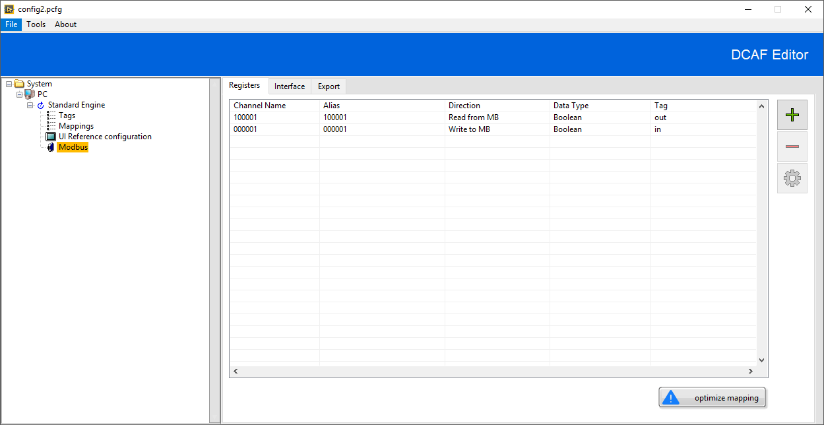824x425 pixels.
Task: Open the About menu
Action: [x=65, y=24]
